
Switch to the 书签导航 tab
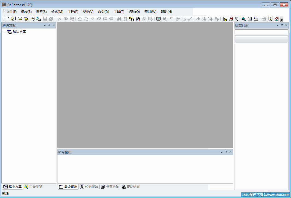110,187
